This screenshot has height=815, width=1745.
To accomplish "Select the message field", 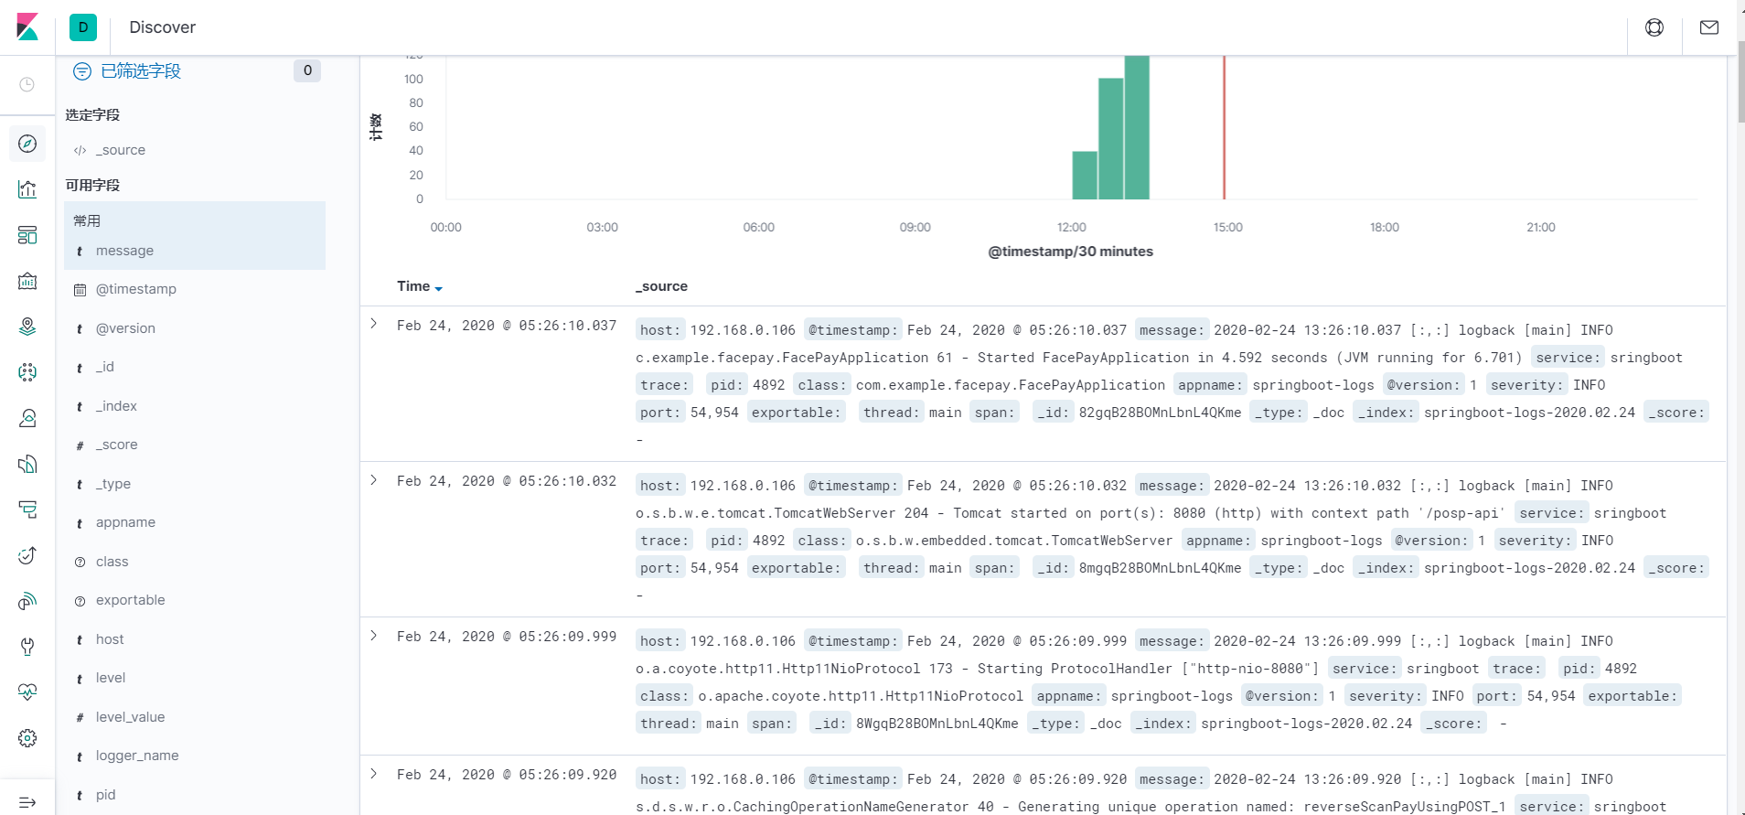I will 124,251.
